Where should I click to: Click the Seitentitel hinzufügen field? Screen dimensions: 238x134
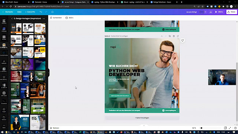(x=119, y=36)
